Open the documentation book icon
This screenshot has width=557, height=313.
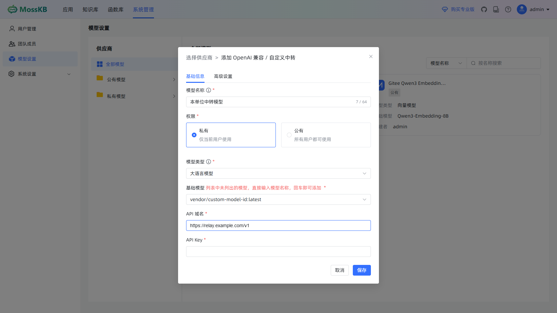496,9
